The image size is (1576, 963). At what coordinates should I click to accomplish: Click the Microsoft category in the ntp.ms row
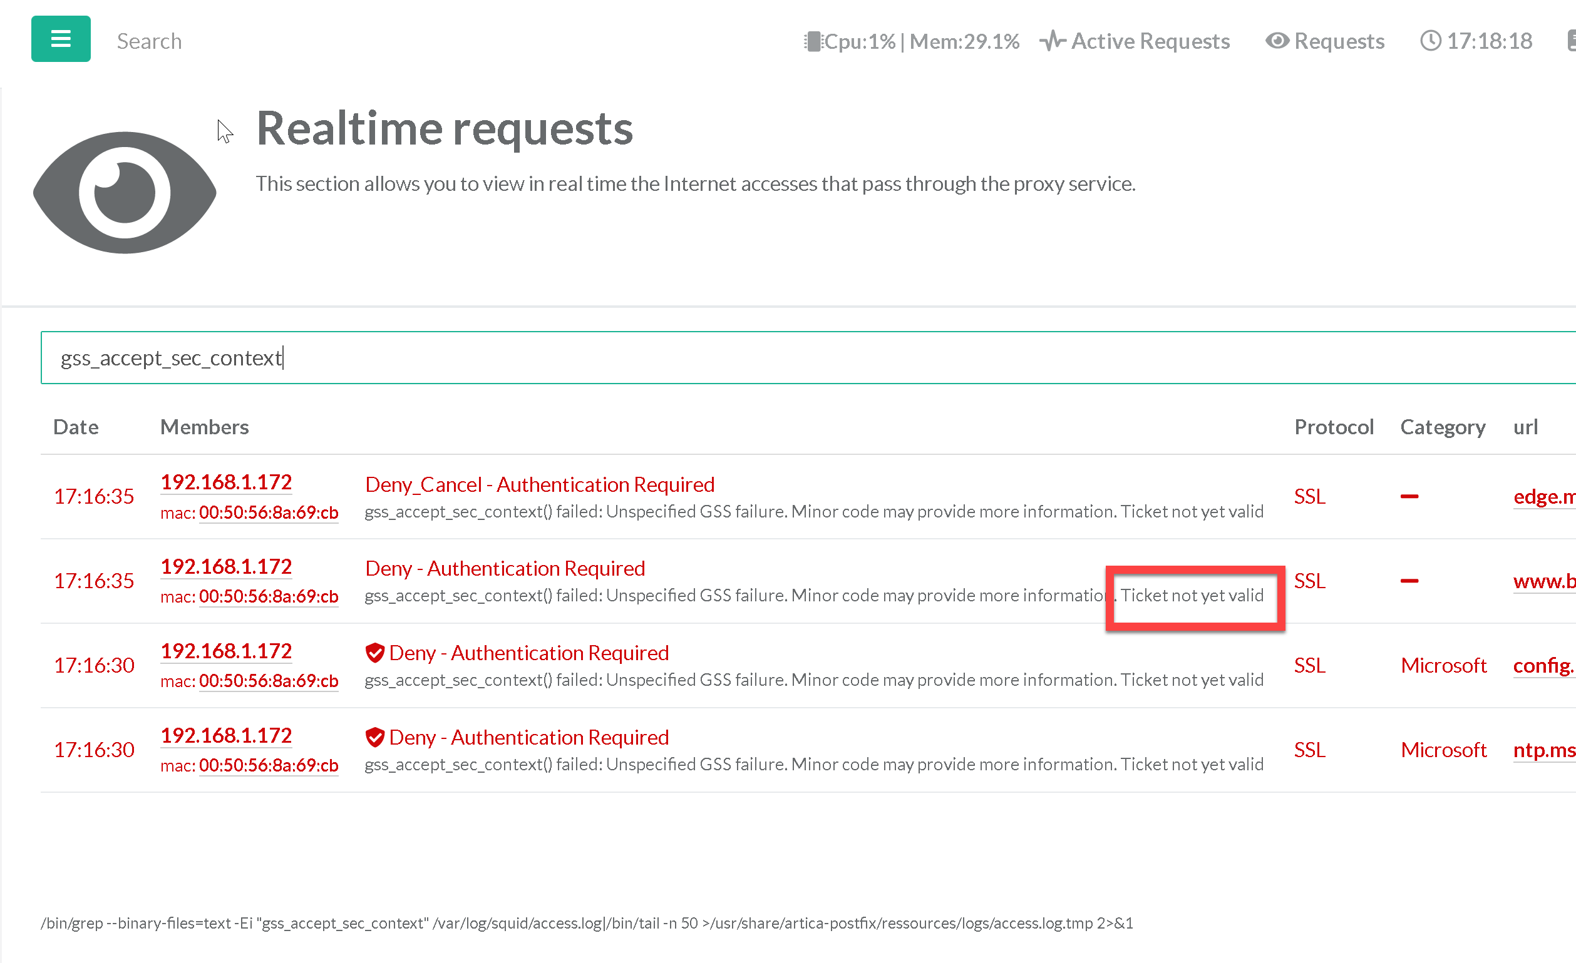click(1443, 750)
